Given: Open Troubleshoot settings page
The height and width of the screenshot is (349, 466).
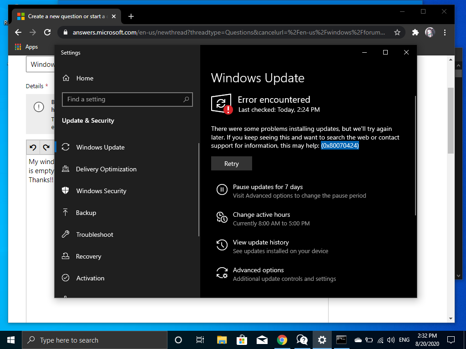Looking at the screenshot, I should (95, 234).
